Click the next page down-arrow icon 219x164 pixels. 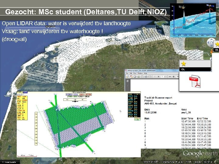click(x=158, y=77)
